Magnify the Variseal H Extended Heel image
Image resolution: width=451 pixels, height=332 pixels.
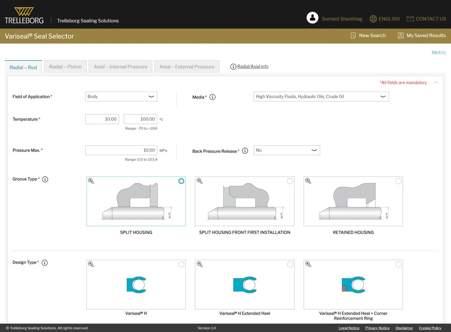[200, 264]
